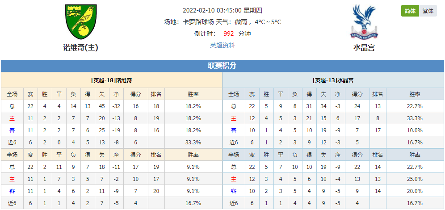The height and width of the screenshot is (210, 445).
Task: Click the blue 客 row label in Norwich full-time table
Action: (x=12, y=130)
